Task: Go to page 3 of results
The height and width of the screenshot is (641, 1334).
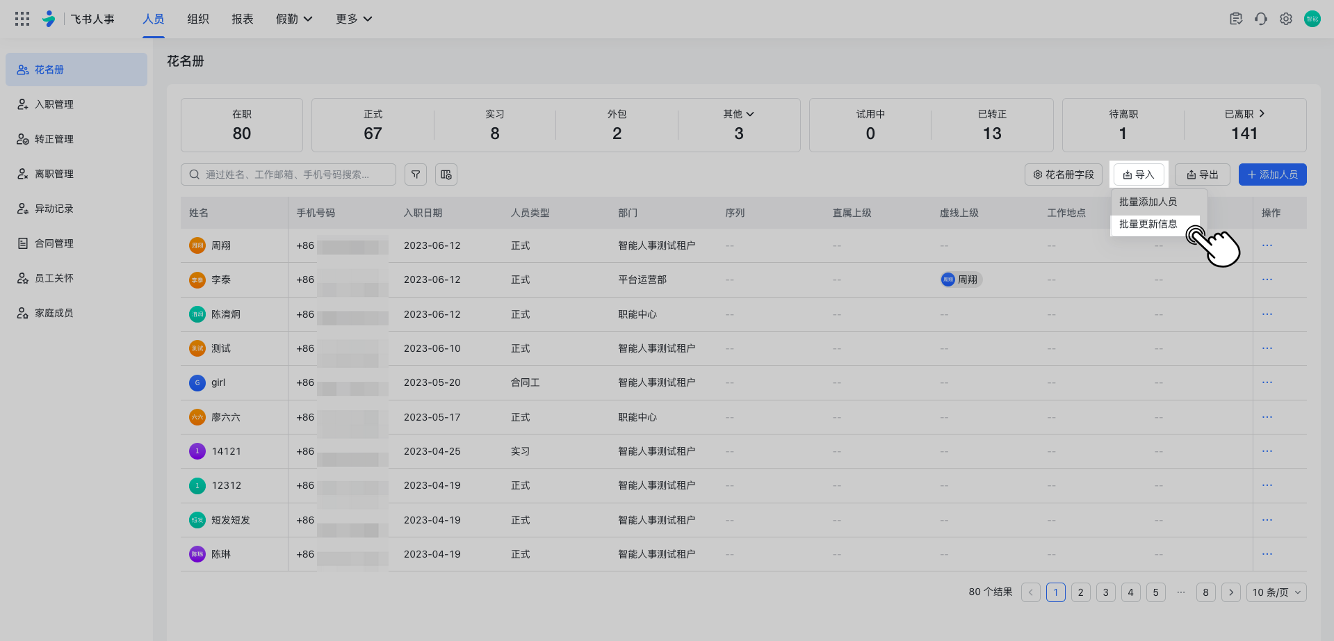Action: [x=1105, y=592]
